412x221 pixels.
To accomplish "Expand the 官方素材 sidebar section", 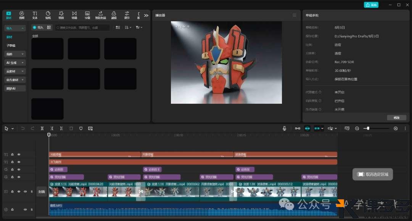I will [15, 80].
